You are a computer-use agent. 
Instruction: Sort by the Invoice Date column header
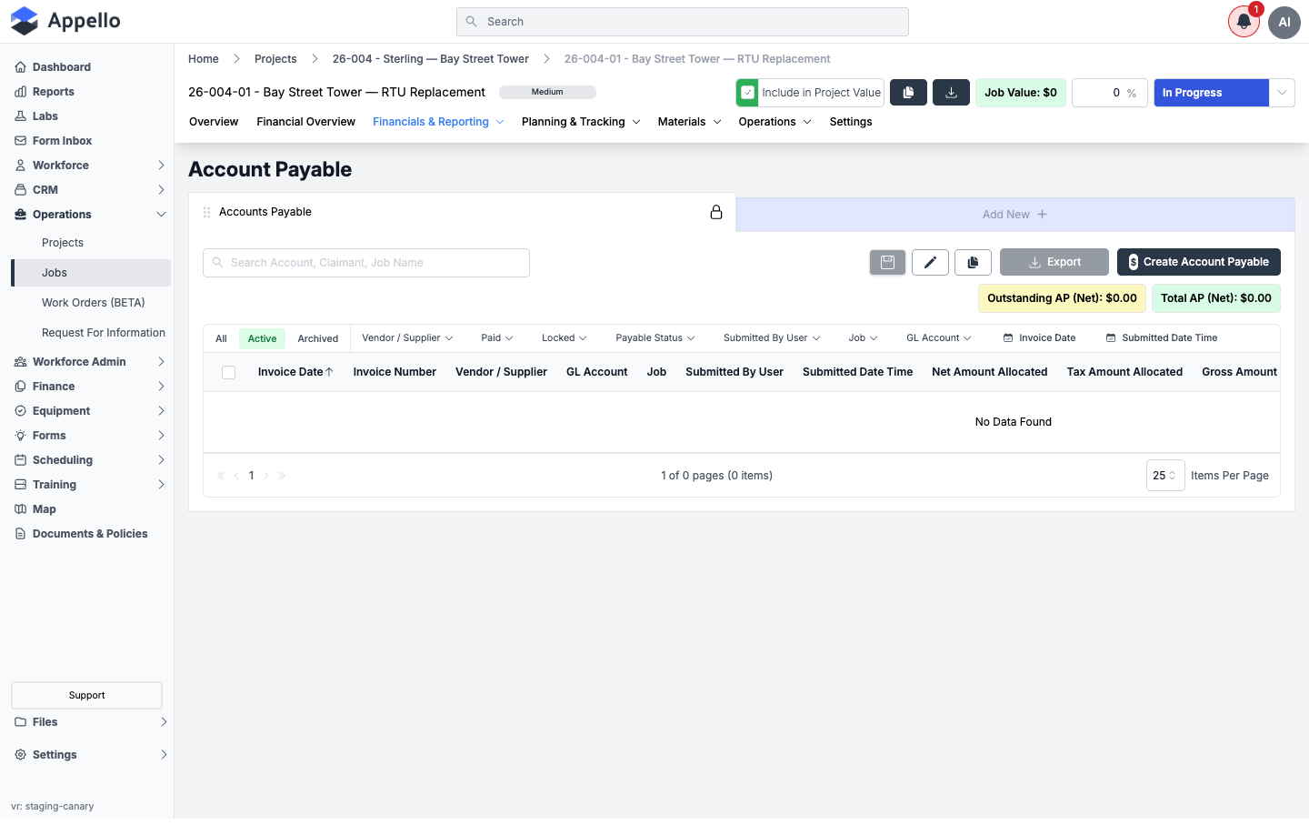(x=295, y=372)
